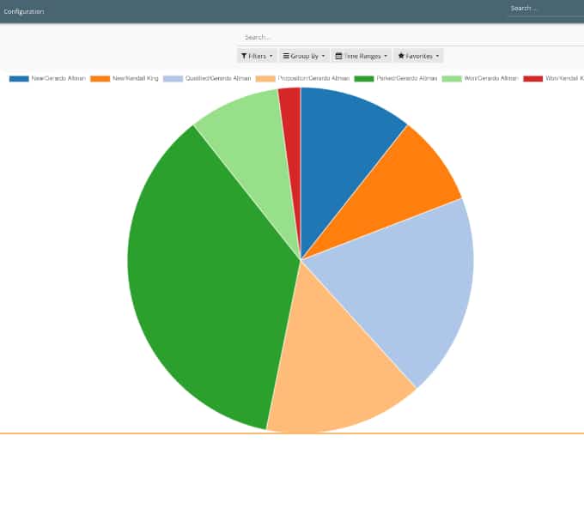Click the Favorites star icon
Image resolution: width=584 pixels, height=515 pixels.
[401, 56]
